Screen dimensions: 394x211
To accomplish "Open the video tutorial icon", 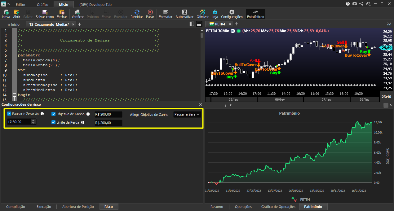I will pyautogui.click(x=355, y=4).
